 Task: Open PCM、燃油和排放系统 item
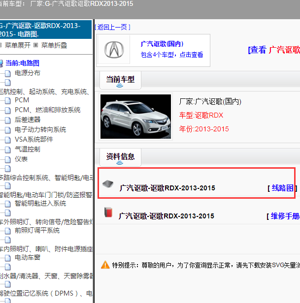coord(48,110)
